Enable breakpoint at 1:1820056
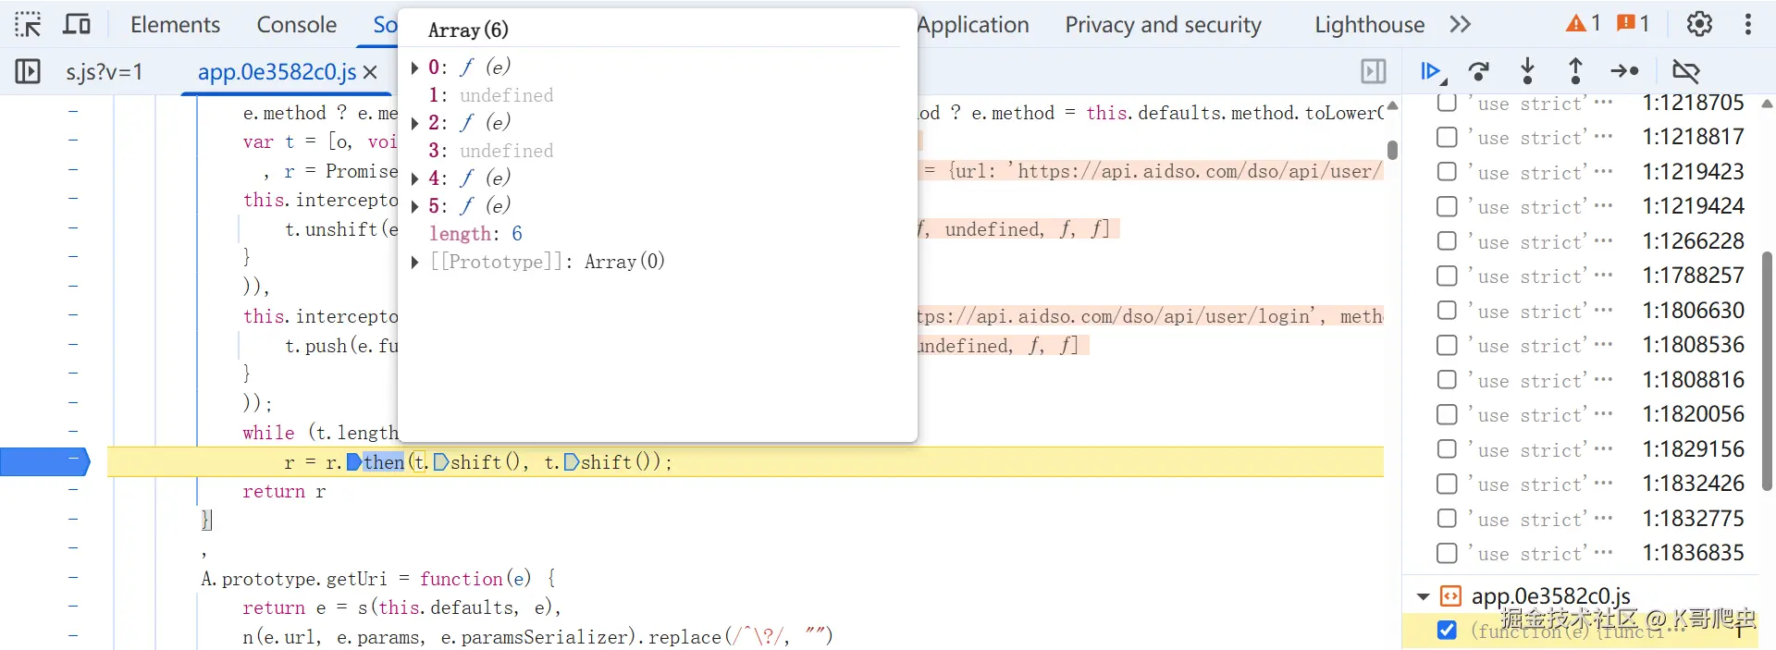 coord(1447,415)
